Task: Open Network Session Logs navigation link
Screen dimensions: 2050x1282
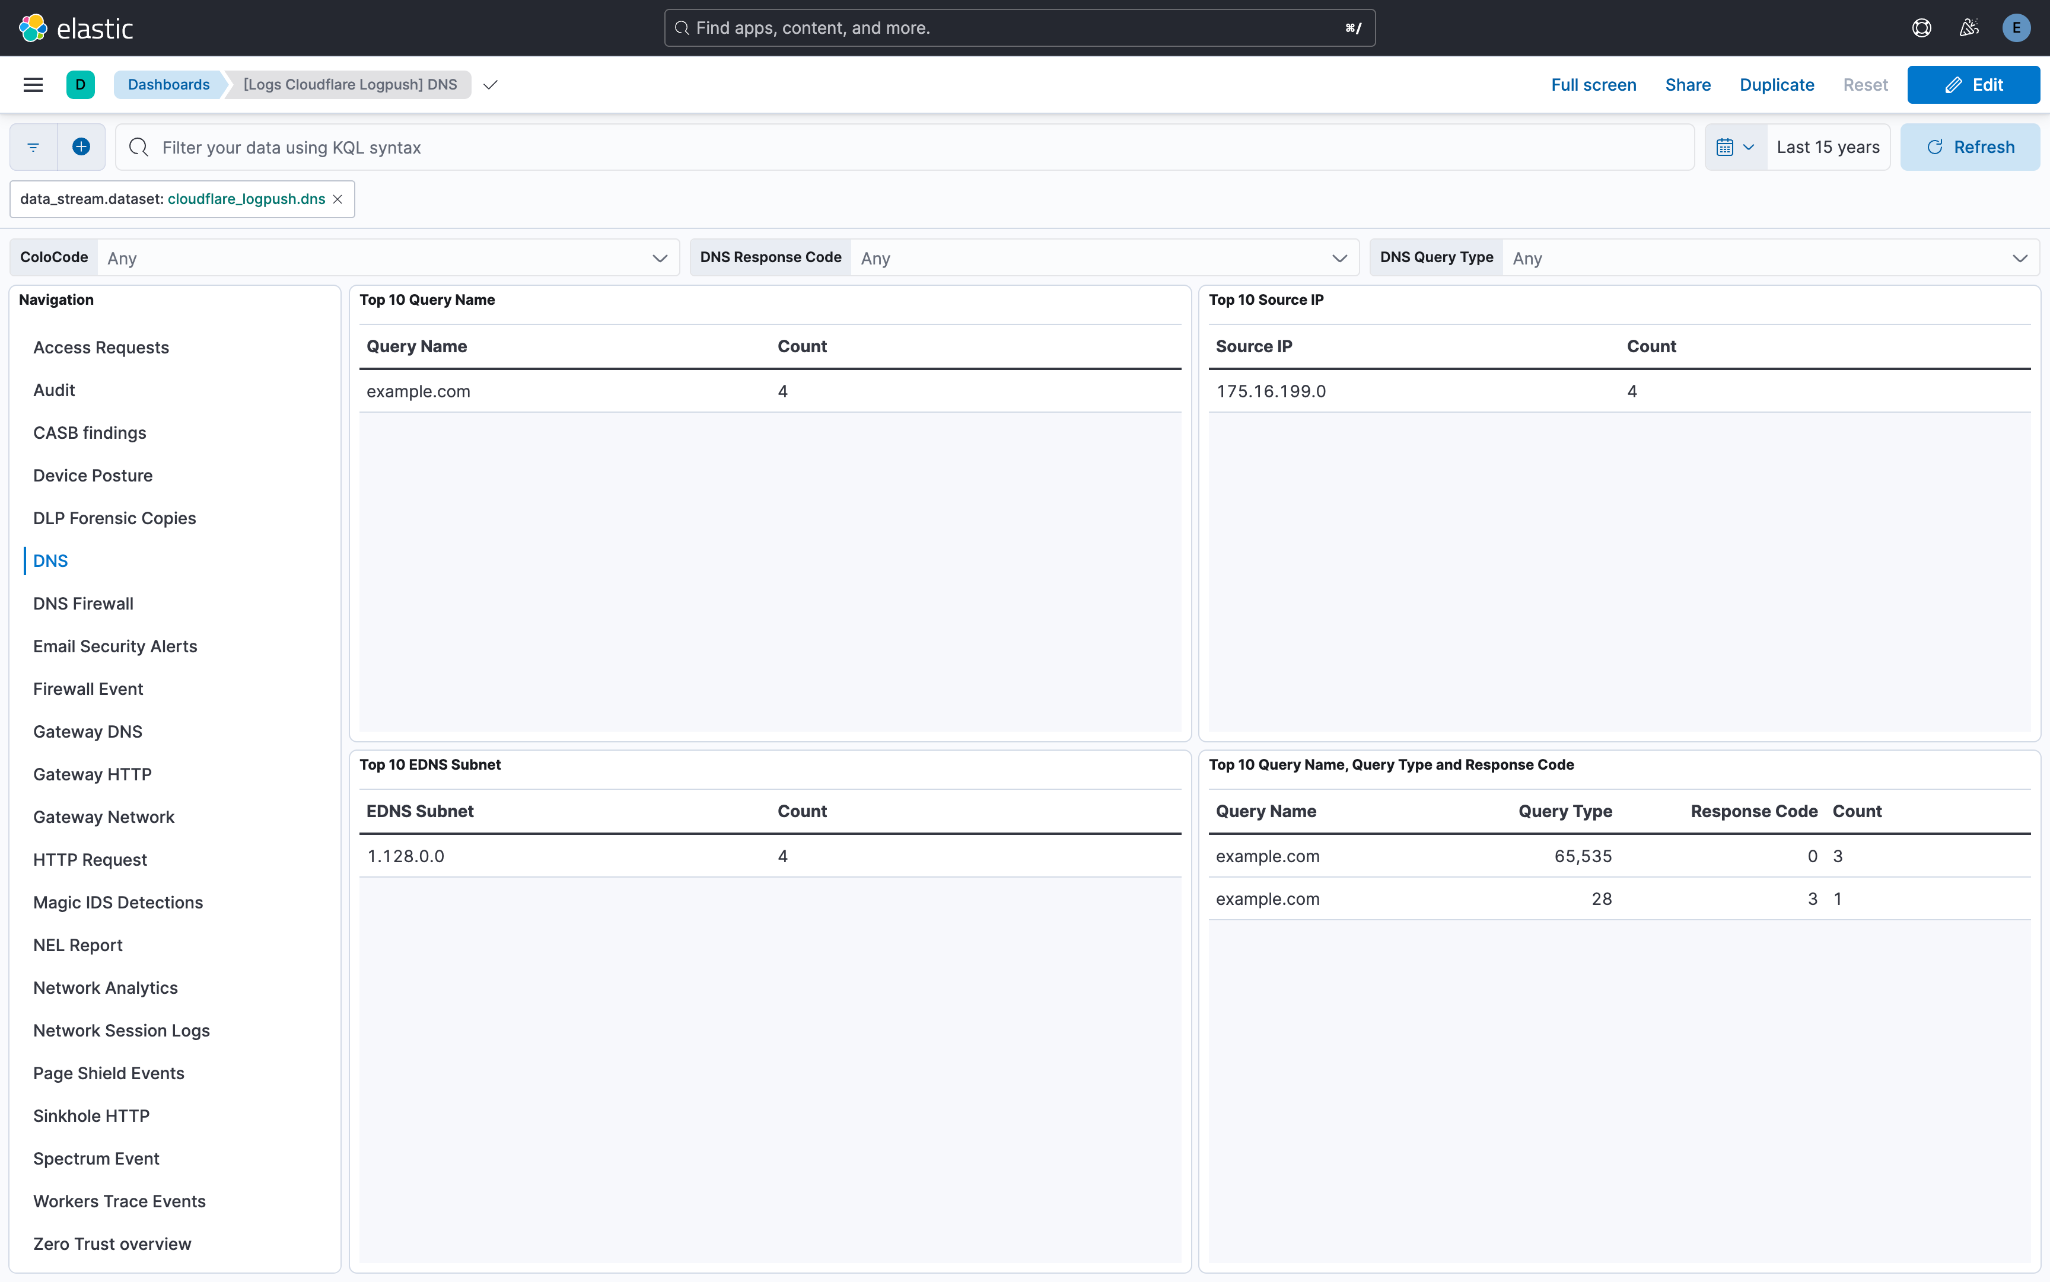Action: [x=121, y=1030]
